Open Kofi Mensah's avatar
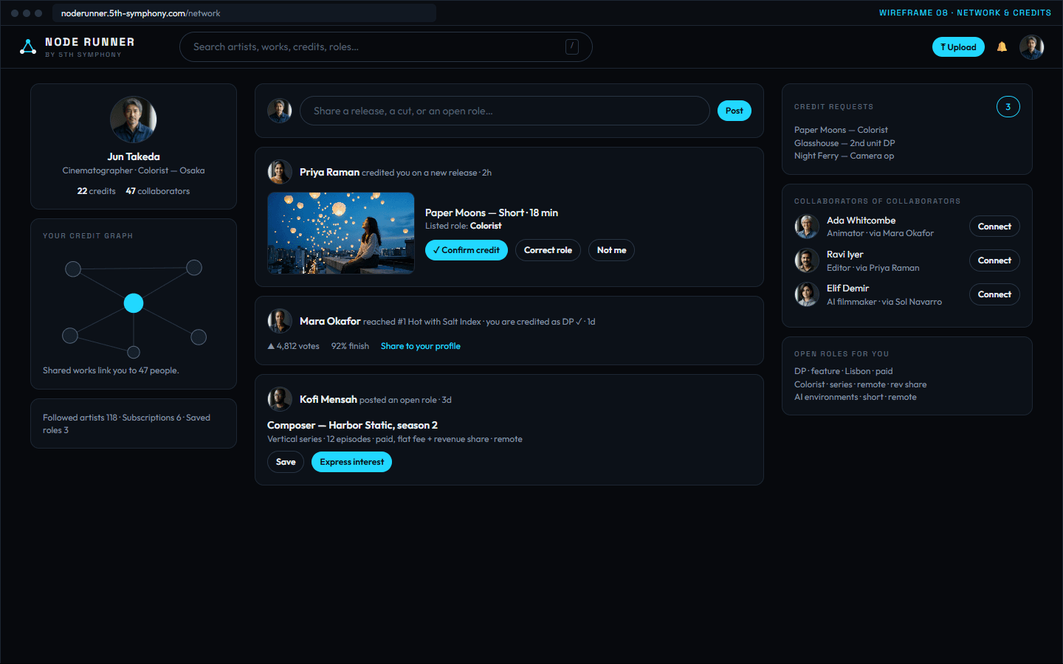This screenshot has width=1063, height=664. (x=280, y=399)
